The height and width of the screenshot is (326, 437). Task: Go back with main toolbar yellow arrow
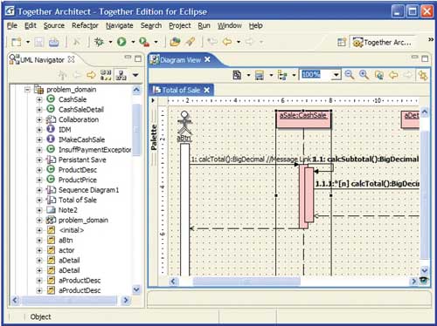[227, 42]
